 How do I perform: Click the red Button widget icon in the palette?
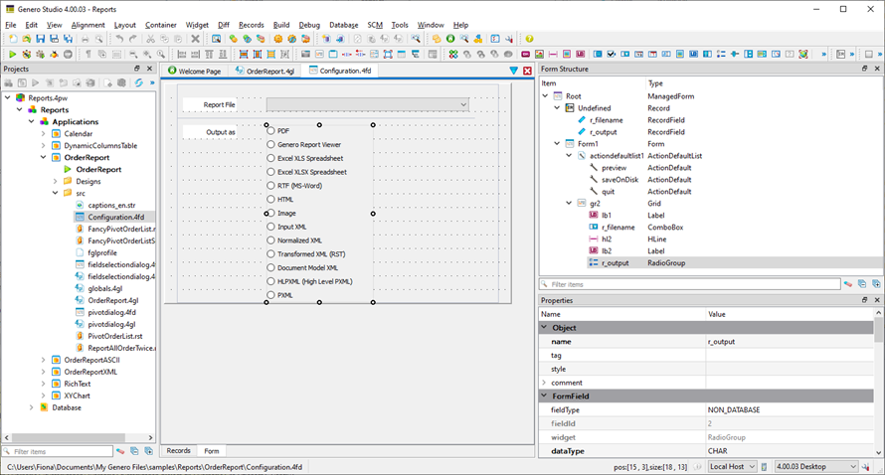point(525,54)
